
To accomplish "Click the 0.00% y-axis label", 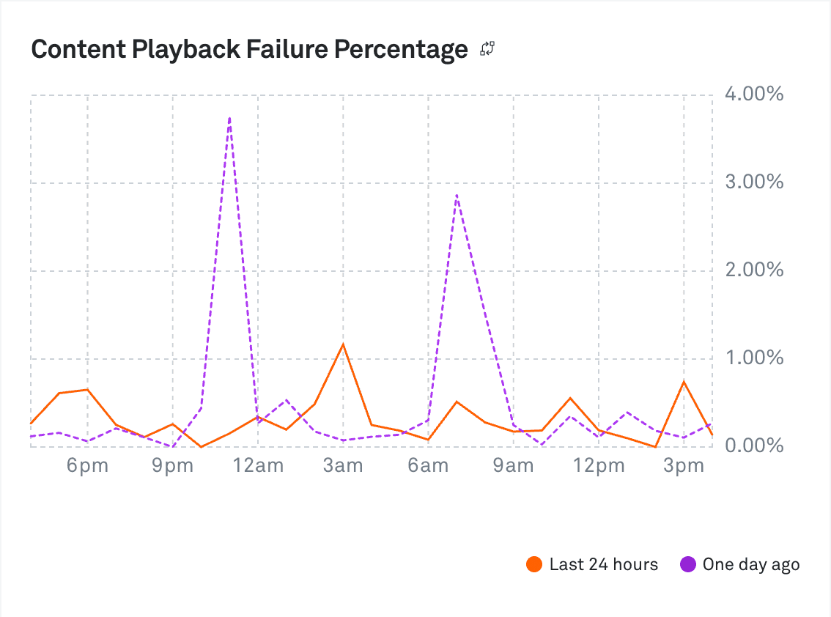I will [754, 446].
